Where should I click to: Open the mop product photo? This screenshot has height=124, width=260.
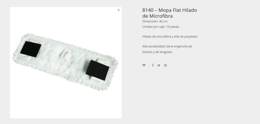coord(66,63)
